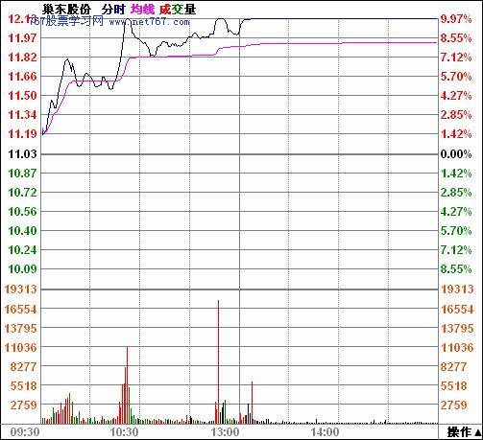Select the 14:00 time axis label
The width and height of the screenshot is (483, 440).
point(325,432)
